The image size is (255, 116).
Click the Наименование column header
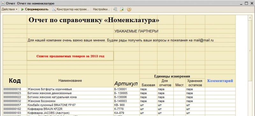click(70, 81)
